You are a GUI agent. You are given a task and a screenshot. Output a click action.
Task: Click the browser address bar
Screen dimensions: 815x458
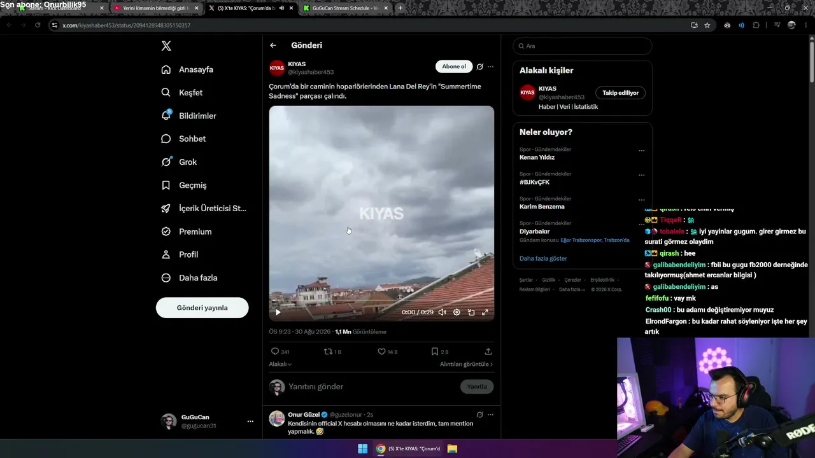pyautogui.click(x=369, y=25)
